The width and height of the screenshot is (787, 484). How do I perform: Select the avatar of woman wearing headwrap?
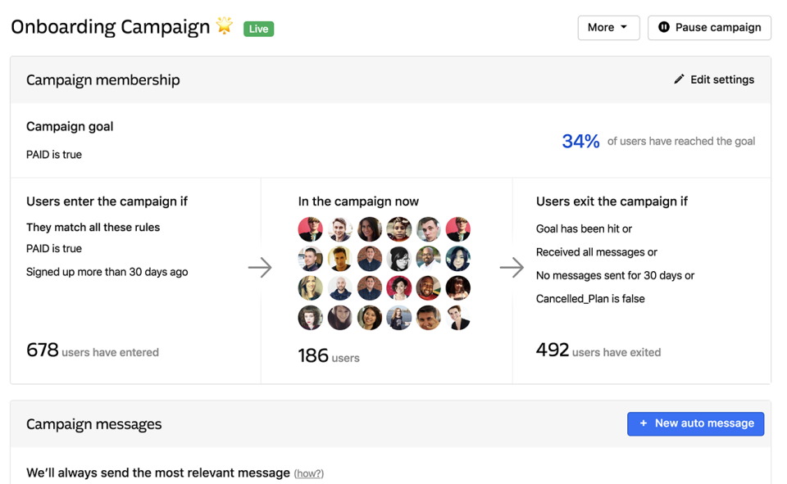[x=399, y=229]
